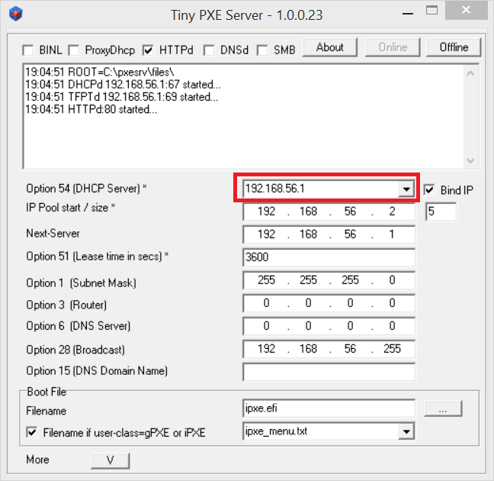This screenshot has height=481, width=494.
Task: Click the Next-Server address field
Action: pyautogui.click(x=329, y=234)
